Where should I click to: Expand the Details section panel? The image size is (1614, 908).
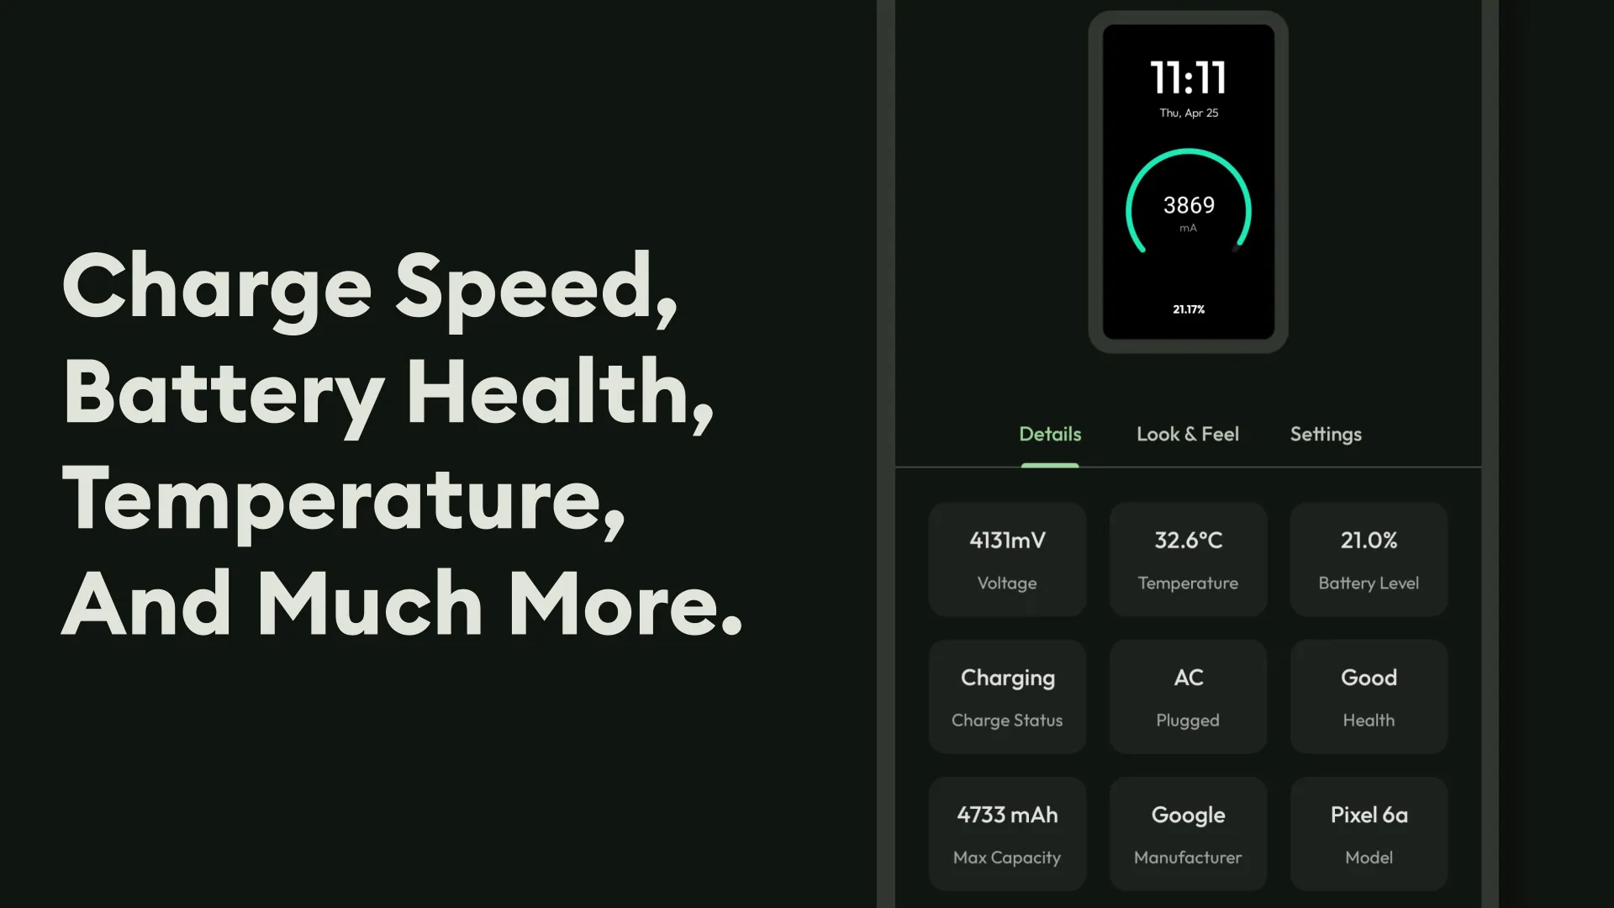point(1050,434)
